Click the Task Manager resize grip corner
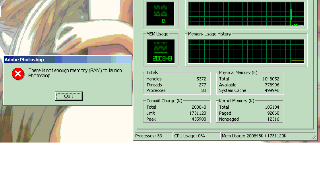320x172 pixels. pyautogui.click(x=314, y=137)
